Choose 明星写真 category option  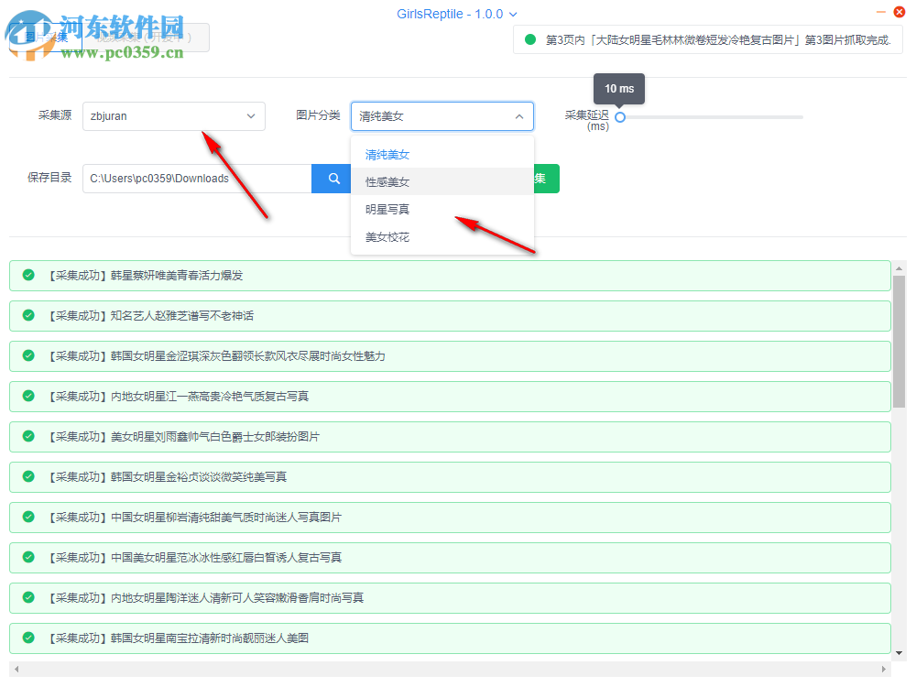coord(442,209)
